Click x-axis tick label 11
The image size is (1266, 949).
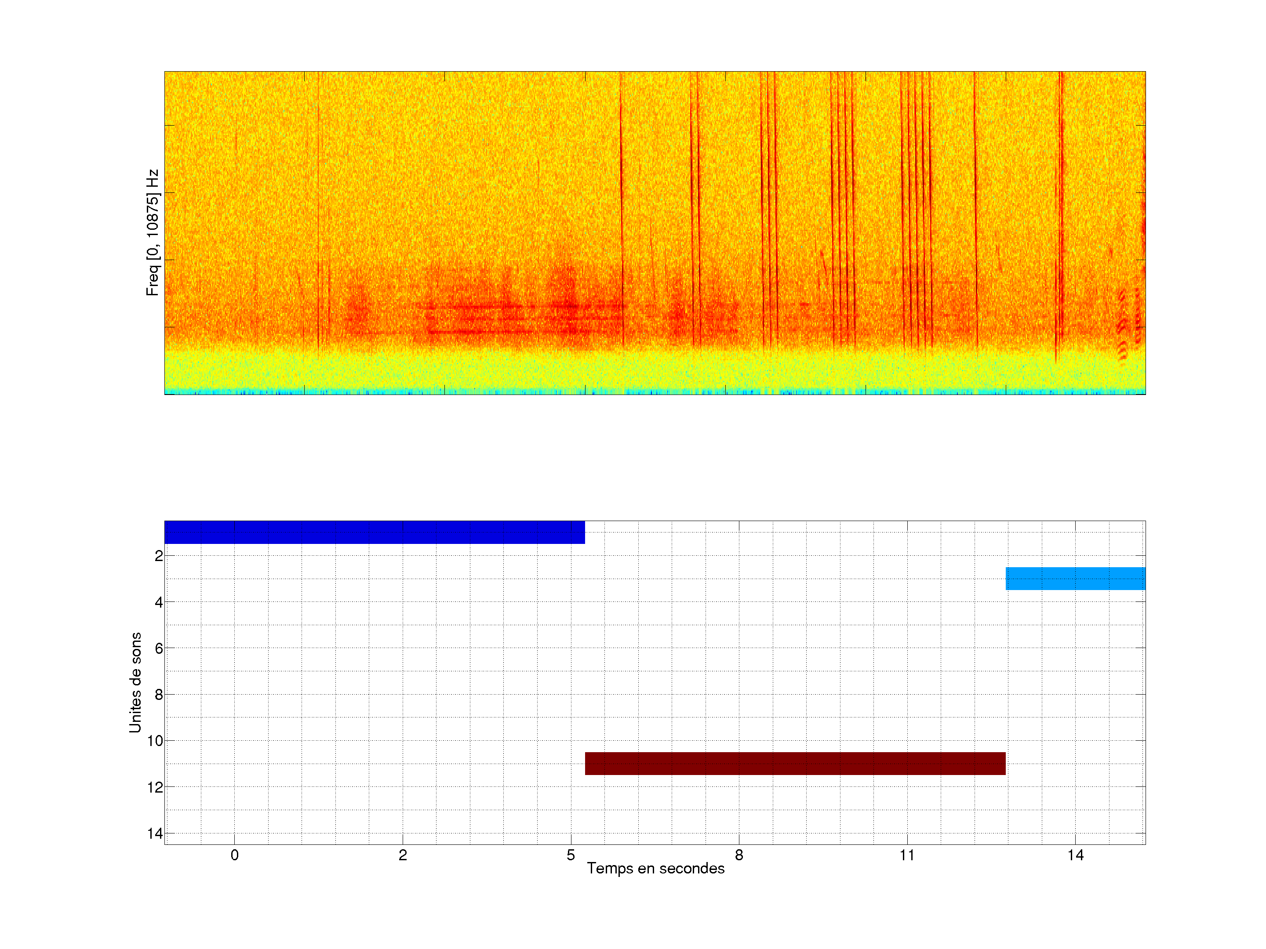(906, 855)
